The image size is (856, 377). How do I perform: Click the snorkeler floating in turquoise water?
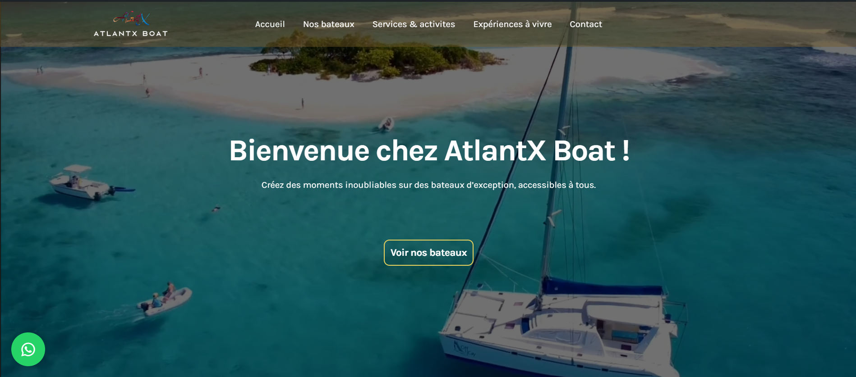[x=216, y=209]
